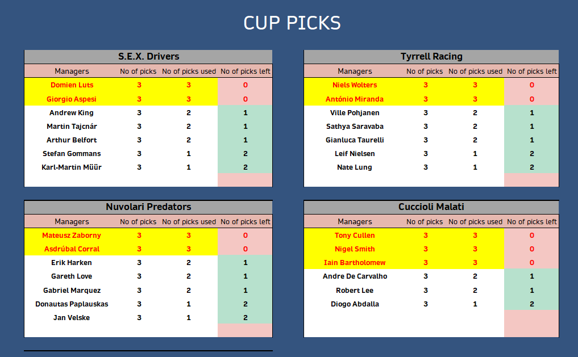Select the Nuvolari Predators team header
The width and height of the screenshot is (578, 357).
click(x=148, y=207)
